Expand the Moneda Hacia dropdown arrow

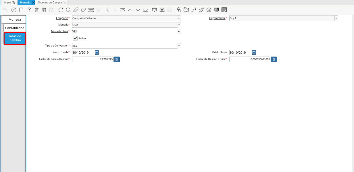pyautogui.click(x=179, y=31)
